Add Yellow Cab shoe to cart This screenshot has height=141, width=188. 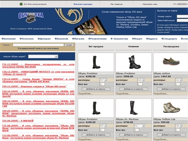tap(171, 135)
